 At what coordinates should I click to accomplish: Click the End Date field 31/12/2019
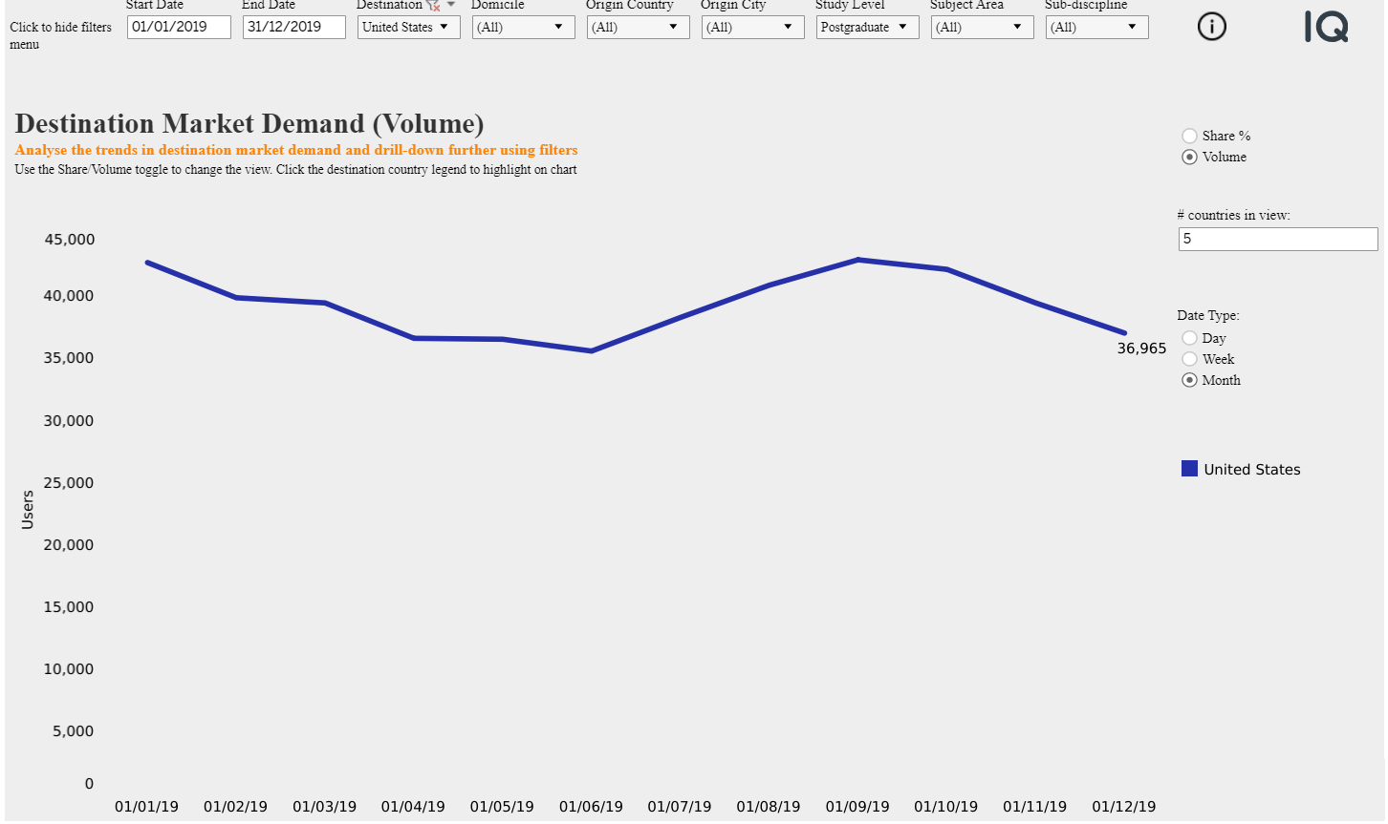pyautogui.click(x=293, y=27)
